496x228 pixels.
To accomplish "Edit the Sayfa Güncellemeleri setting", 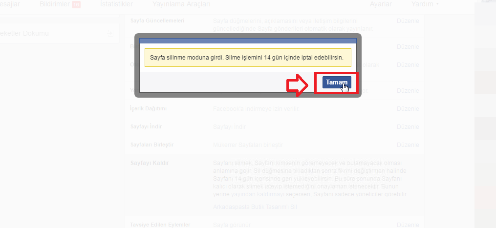I will [x=408, y=21].
